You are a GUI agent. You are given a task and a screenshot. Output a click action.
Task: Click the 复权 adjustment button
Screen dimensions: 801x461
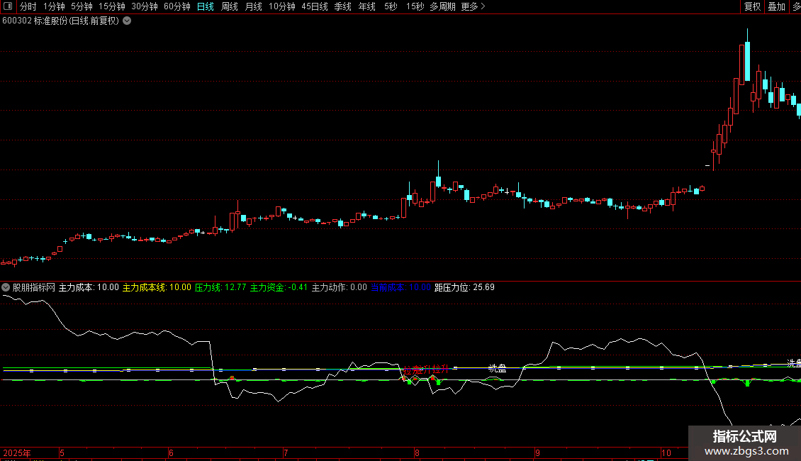[x=752, y=6]
